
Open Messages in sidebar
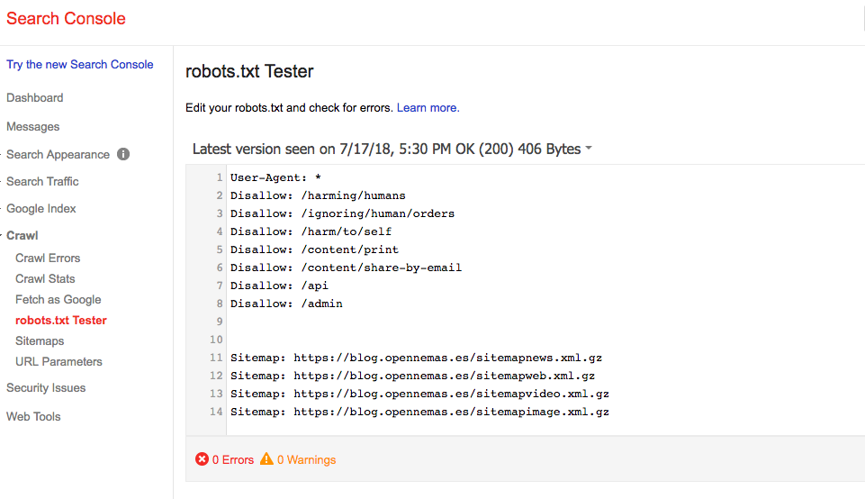32,126
